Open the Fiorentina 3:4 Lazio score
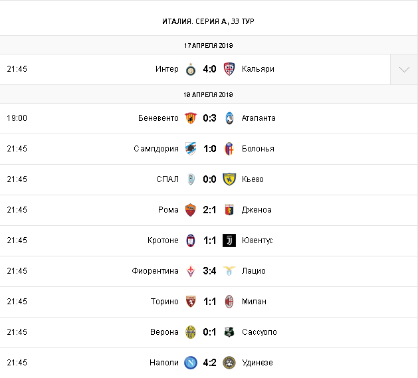This screenshot has height=378, width=418. point(210,271)
